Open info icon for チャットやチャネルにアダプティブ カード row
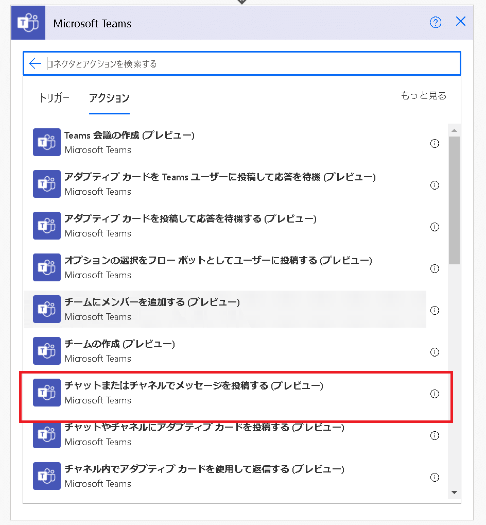This screenshot has width=486, height=525. [x=435, y=435]
